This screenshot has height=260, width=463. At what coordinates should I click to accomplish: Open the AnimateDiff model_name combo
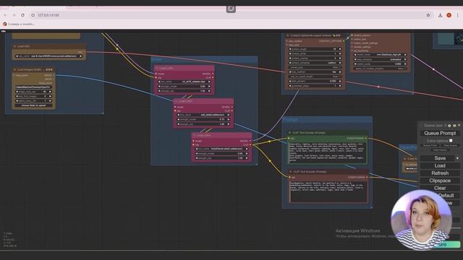(x=381, y=55)
